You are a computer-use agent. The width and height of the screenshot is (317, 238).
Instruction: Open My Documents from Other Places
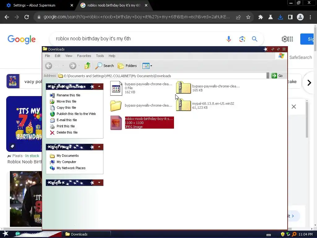point(67,156)
